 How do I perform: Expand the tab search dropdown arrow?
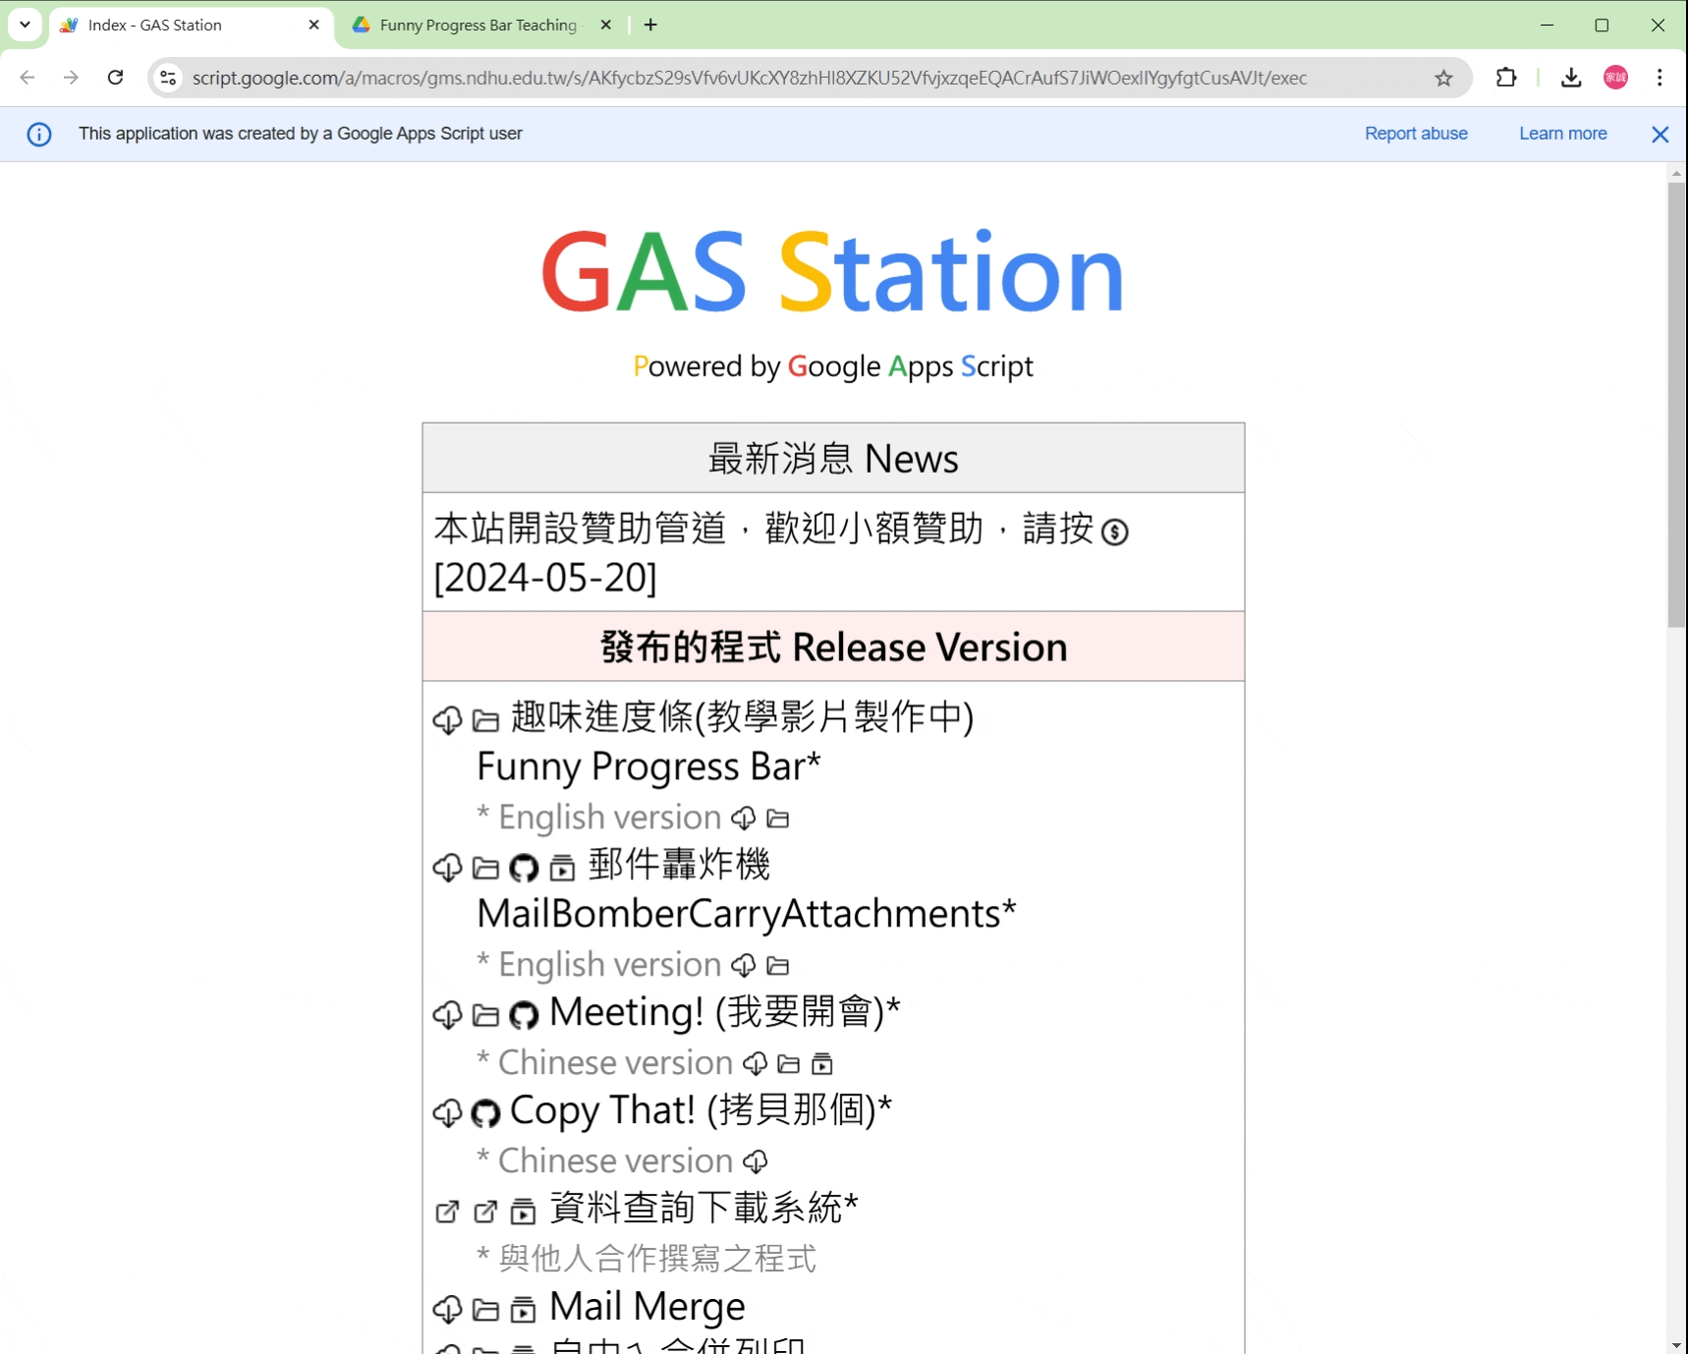click(25, 25)
